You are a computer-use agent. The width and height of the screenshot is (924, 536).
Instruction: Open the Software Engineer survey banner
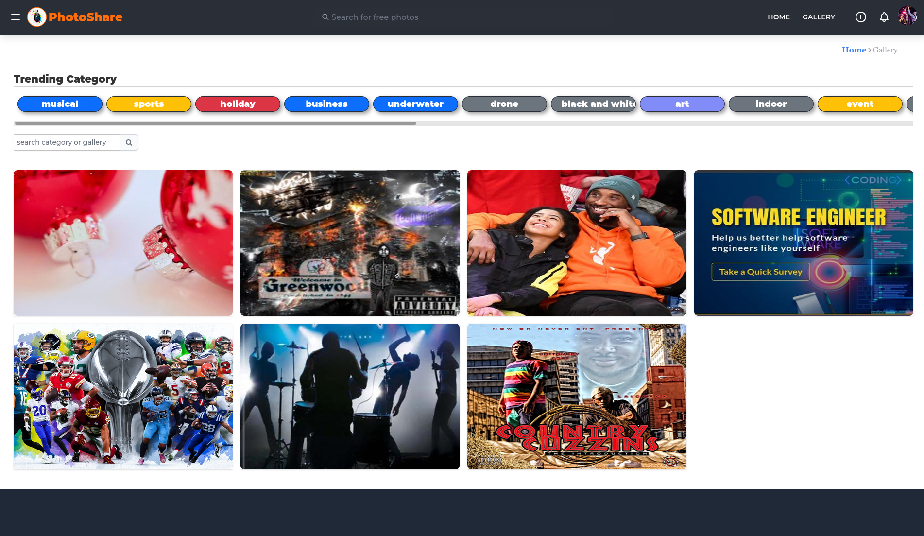coord(804,243)
